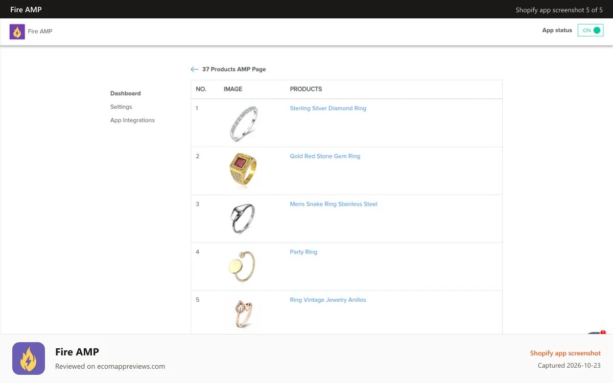
Task: Toggle the App status ON switch
Action: pos(591,30)
